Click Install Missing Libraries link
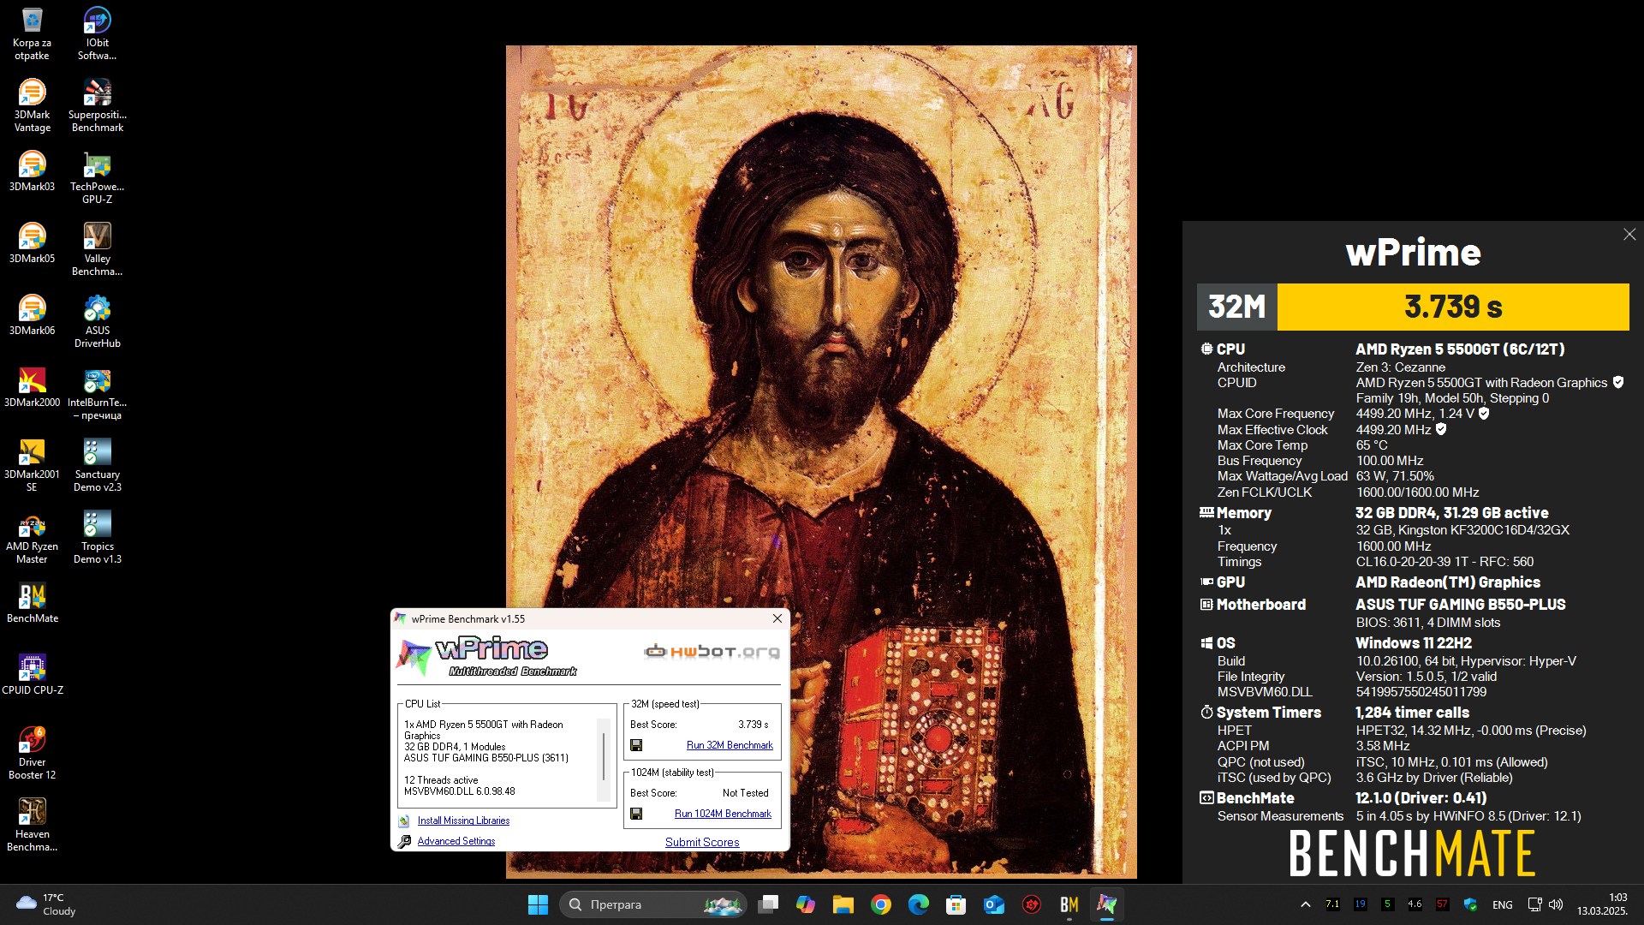This screenshot has width=1644, height=925. [x=463, y=821]
